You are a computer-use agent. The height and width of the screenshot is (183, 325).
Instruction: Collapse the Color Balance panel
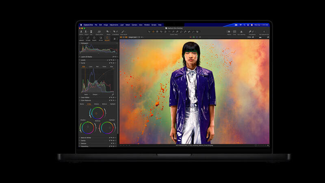80,100
